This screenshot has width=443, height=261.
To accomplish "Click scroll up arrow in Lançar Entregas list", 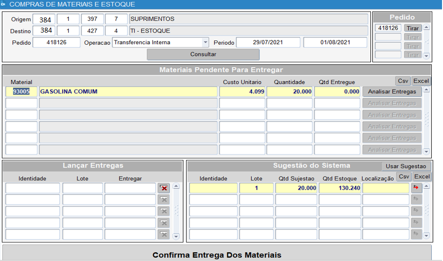I will (x=176, y=186).
